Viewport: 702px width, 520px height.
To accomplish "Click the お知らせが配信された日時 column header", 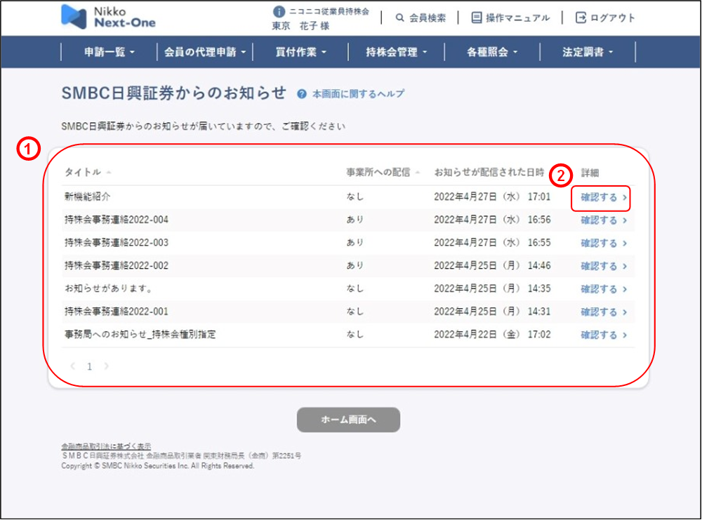I will [489, 173].
